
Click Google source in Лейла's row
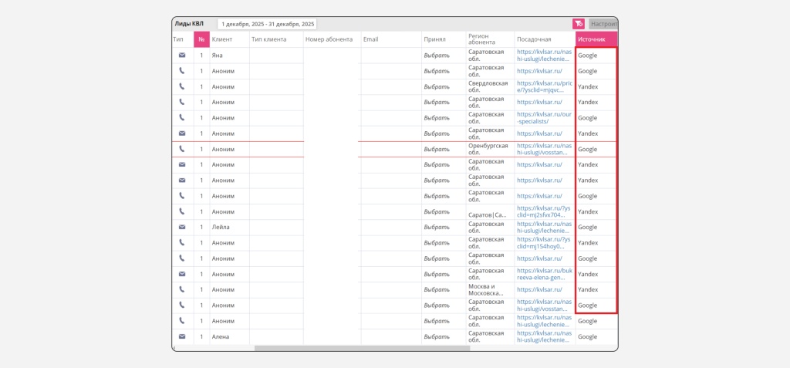(x=587, y=228)
